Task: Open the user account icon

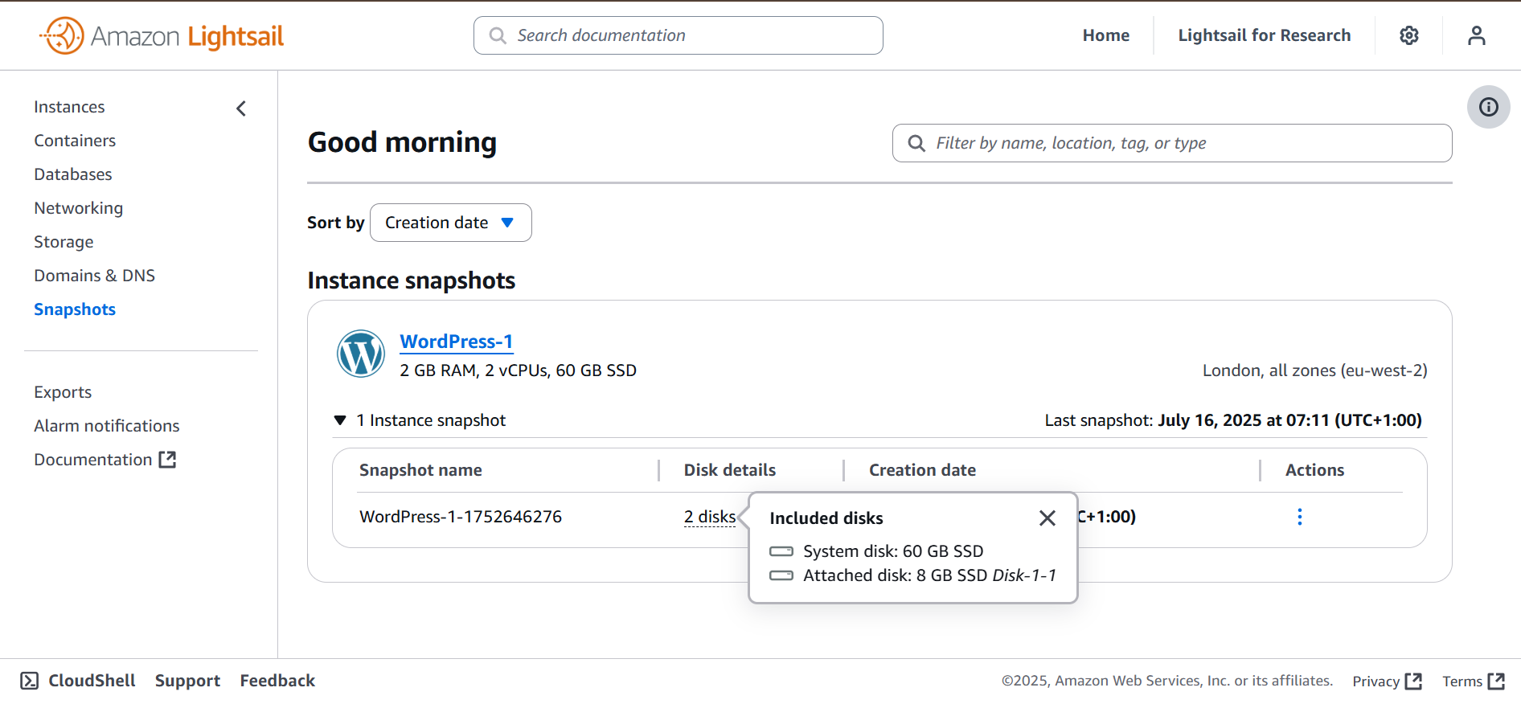Action: click(1477, 35)
